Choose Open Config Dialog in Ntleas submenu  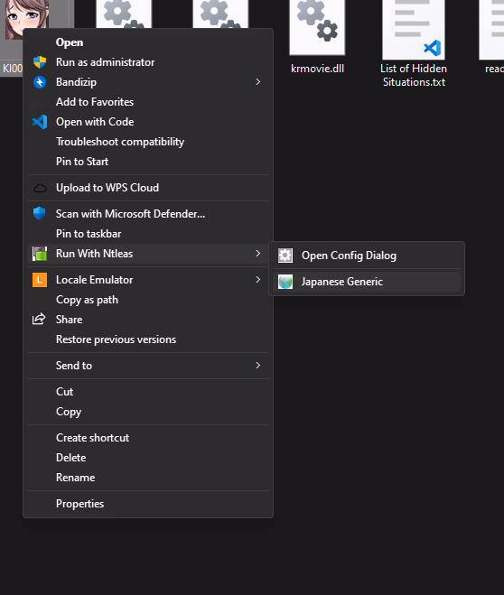coord(367,256)
